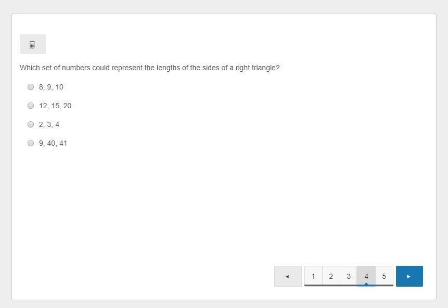The image size is (448, 308).
Task: Select the radio button for 8, 9, 10
Action: tap(31, 87)
